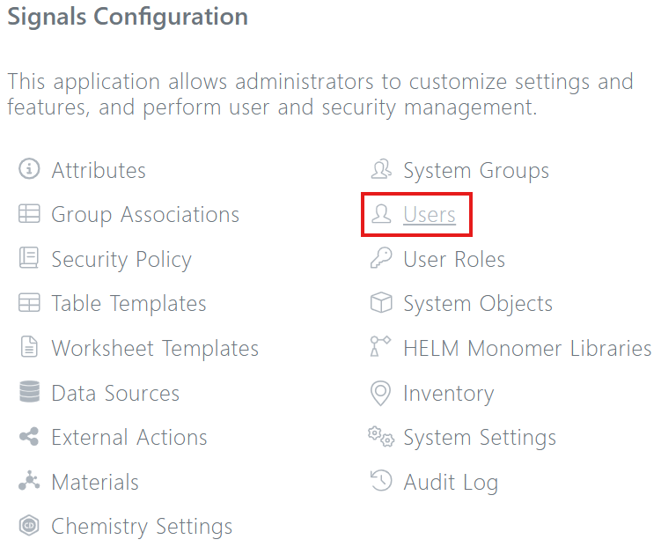
Task: Click the Data Sources database icon
Action: coord(29,393)
